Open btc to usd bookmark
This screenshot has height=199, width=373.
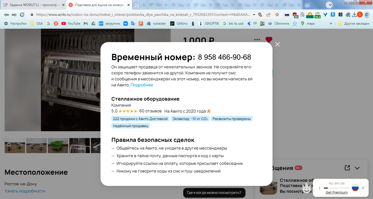(233, 24)
